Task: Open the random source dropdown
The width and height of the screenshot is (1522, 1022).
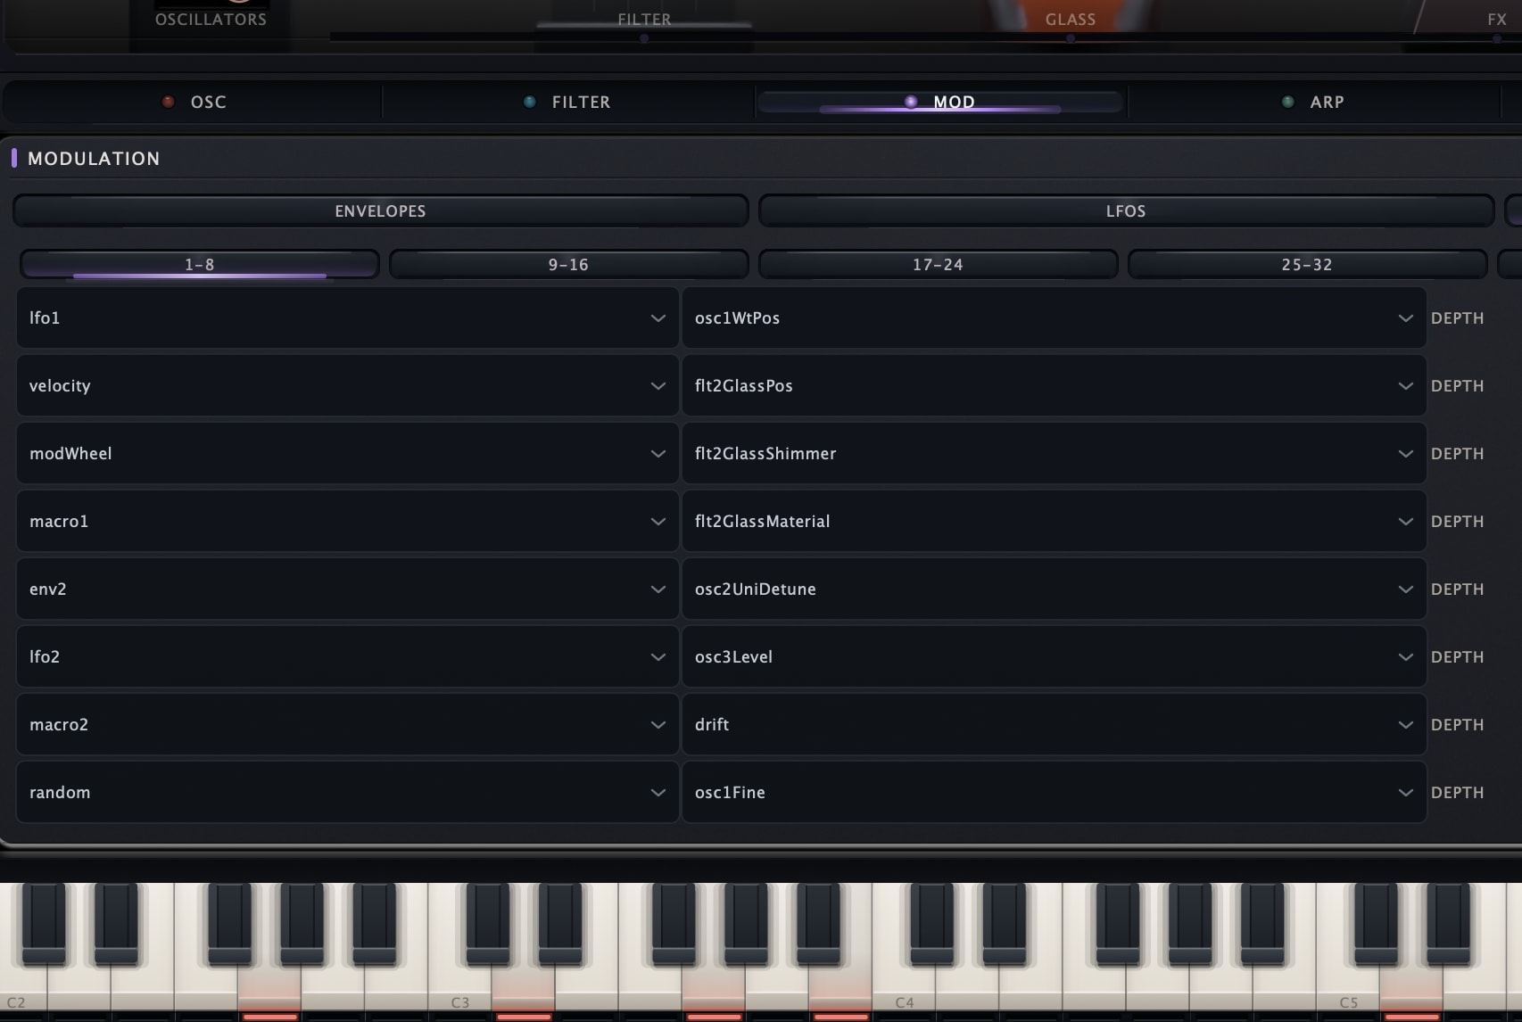Action: click(x=347, y=793)
